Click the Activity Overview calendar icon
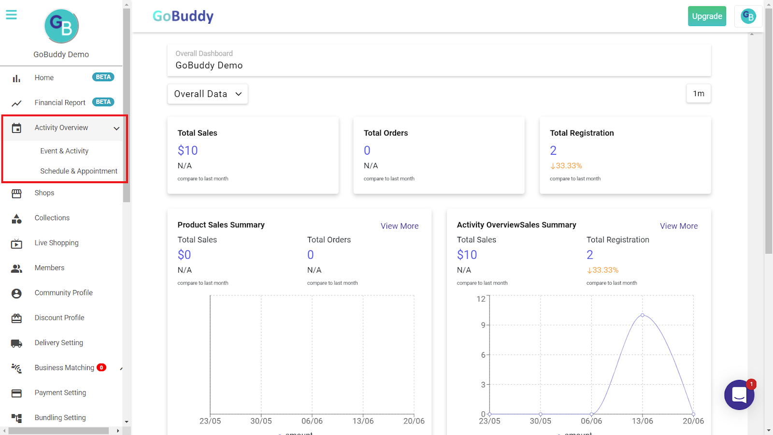Viewport: 773px width, 435px height. (x=16, y=128)
